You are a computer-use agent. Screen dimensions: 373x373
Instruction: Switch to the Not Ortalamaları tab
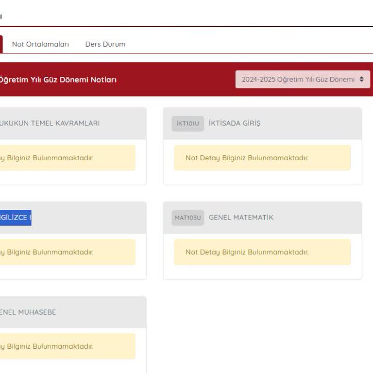[x=40, y=44]
